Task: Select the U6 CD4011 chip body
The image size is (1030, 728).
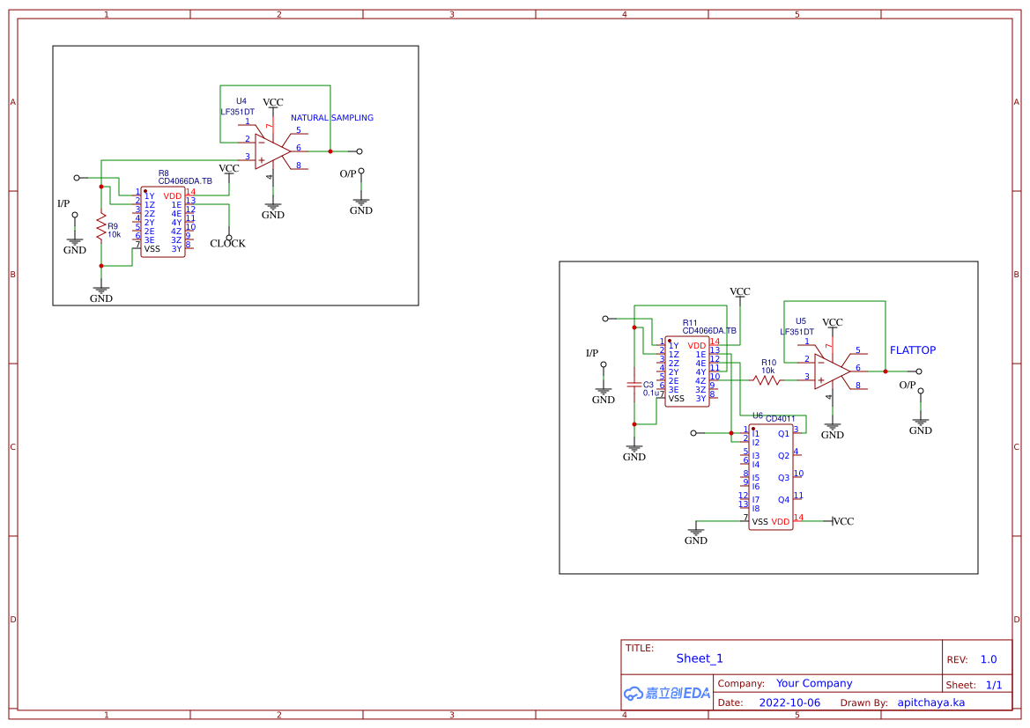Action: [x=771, y=477]
